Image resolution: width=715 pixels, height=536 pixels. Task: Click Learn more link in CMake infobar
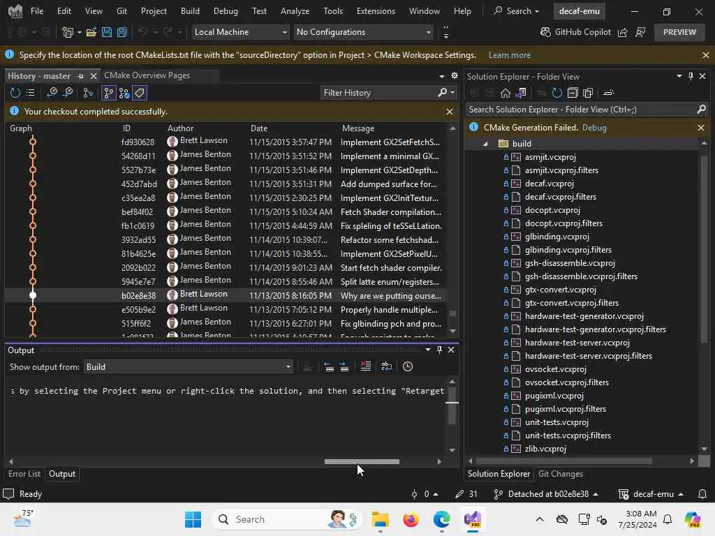tap(509, 55)
